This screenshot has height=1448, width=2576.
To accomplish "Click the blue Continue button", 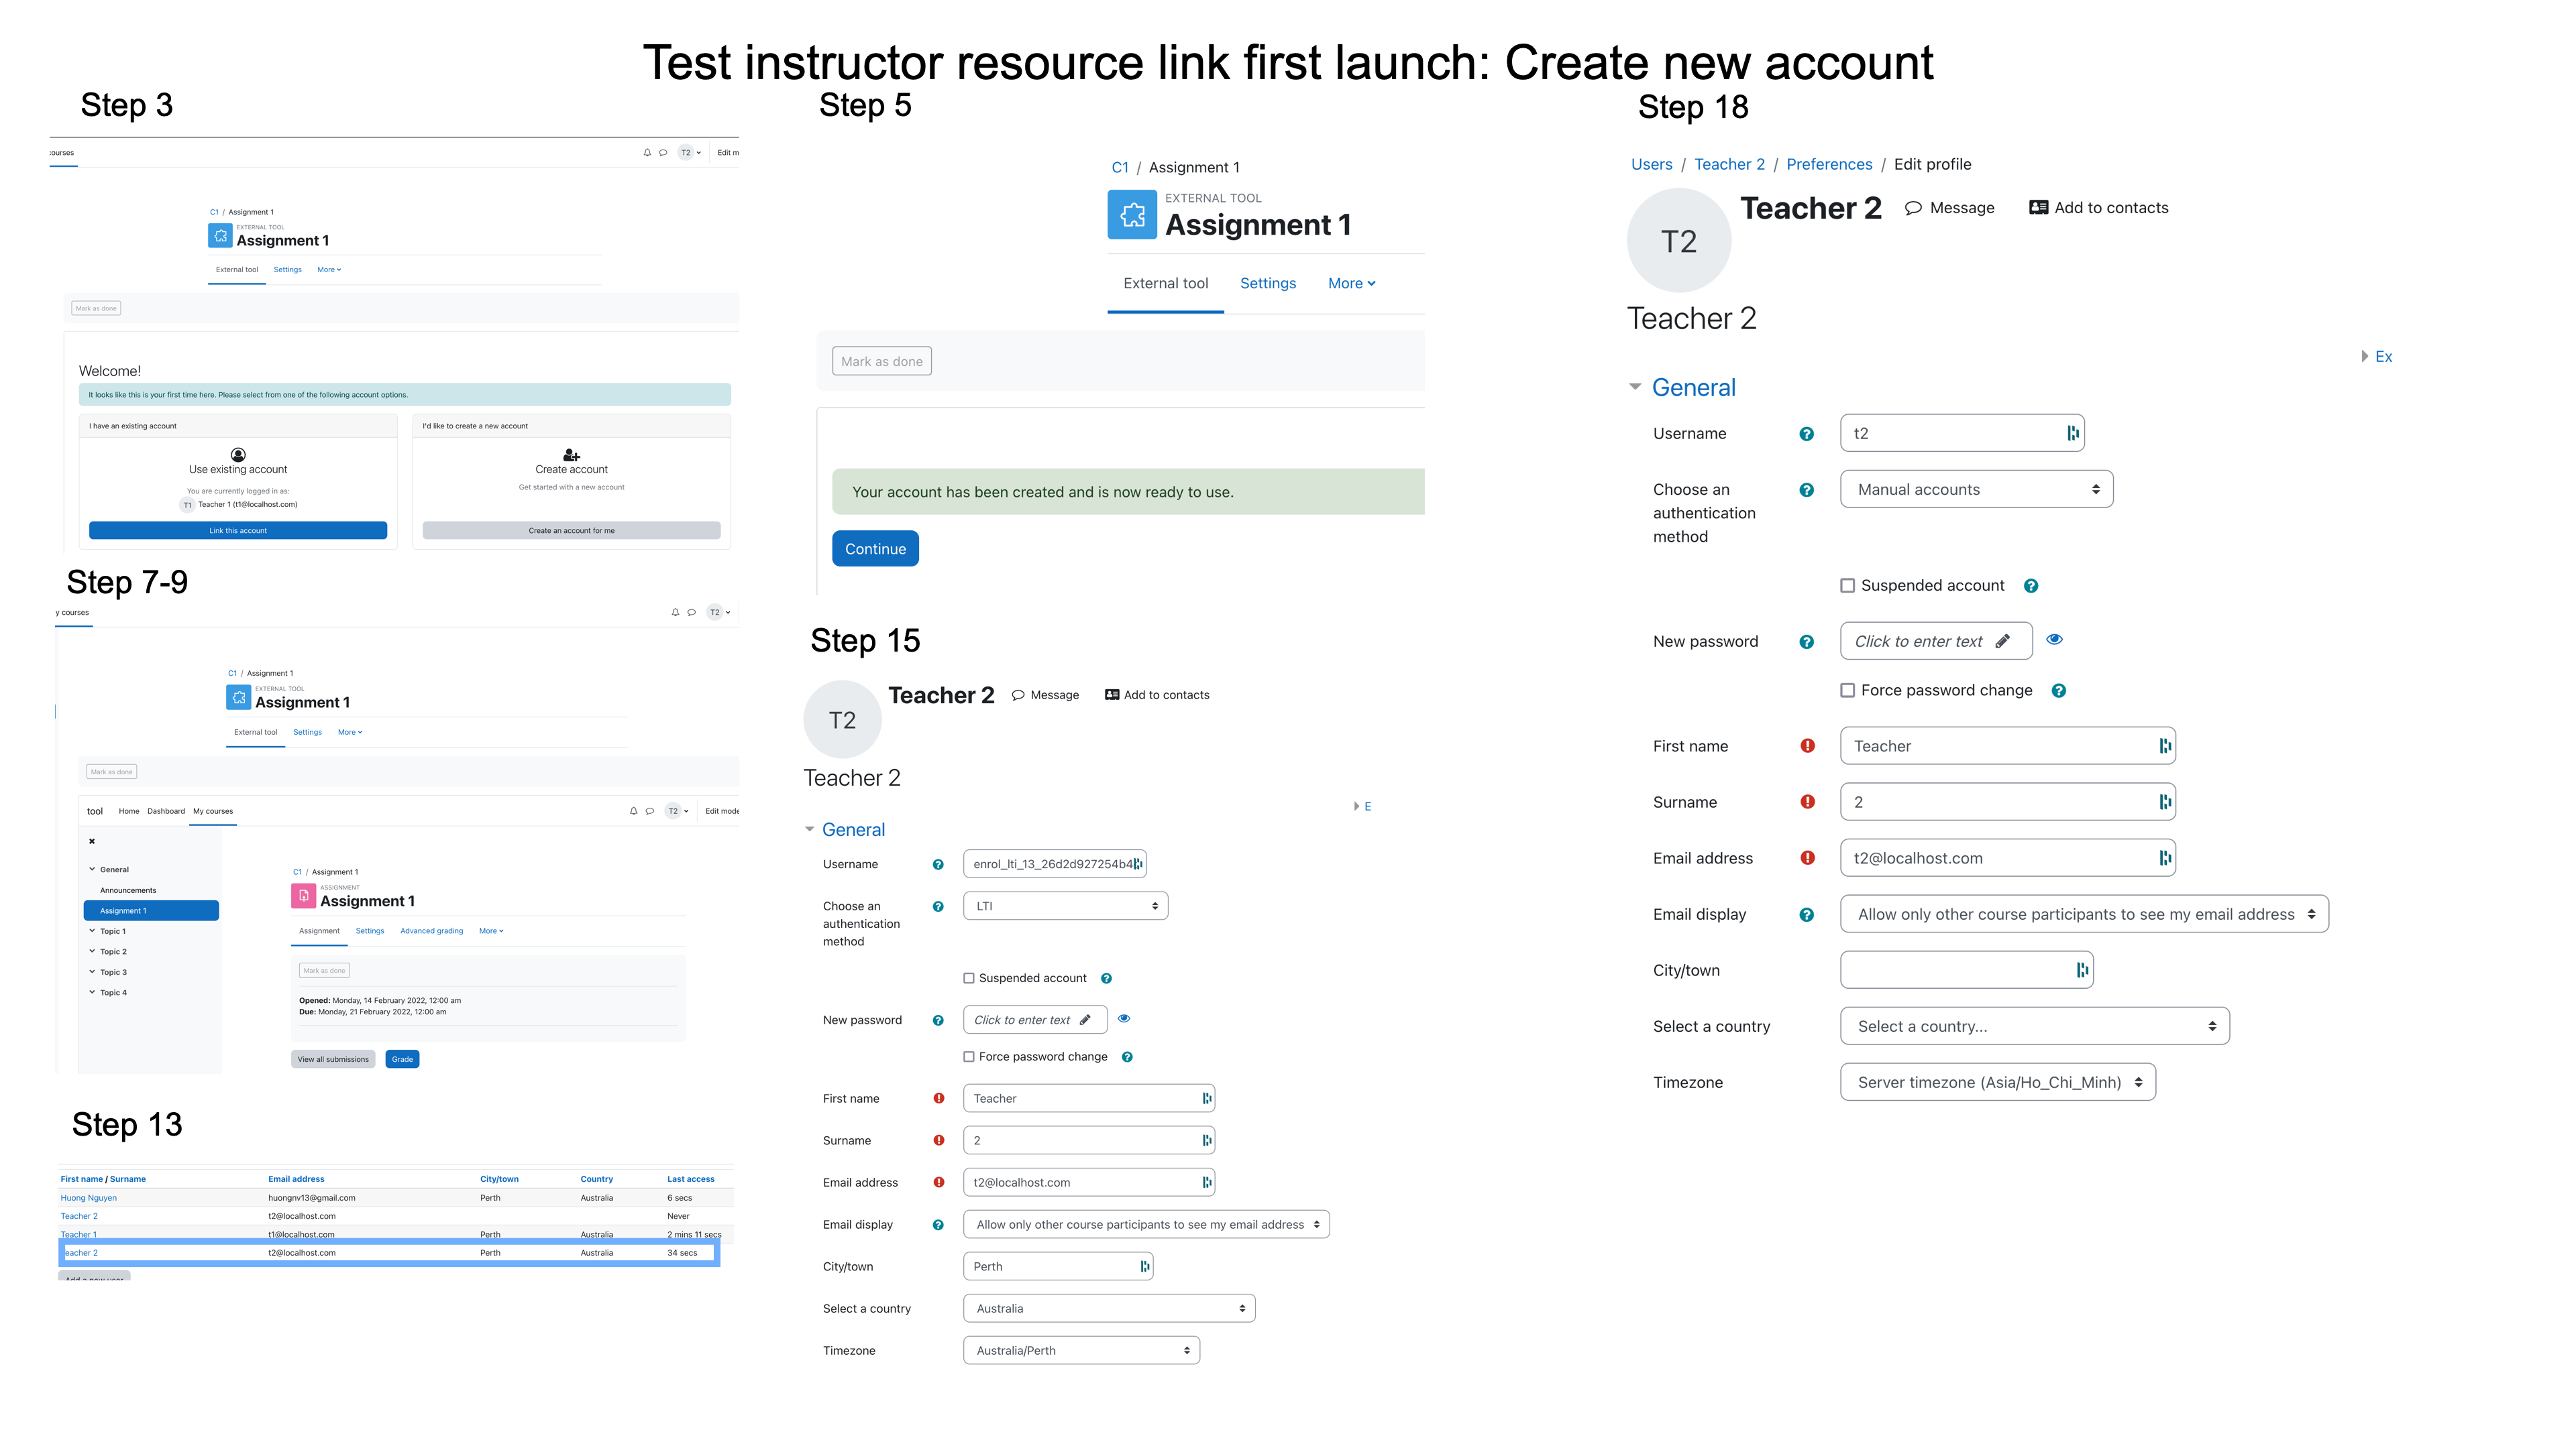I will tap(875, 548).
